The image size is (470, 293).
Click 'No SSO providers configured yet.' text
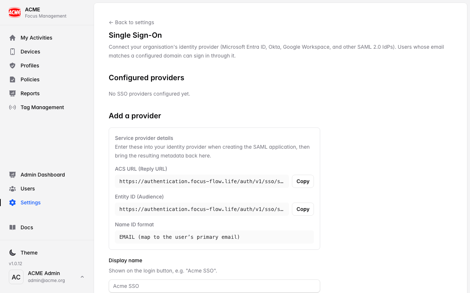pyautogui.click(x=149, y=94)
